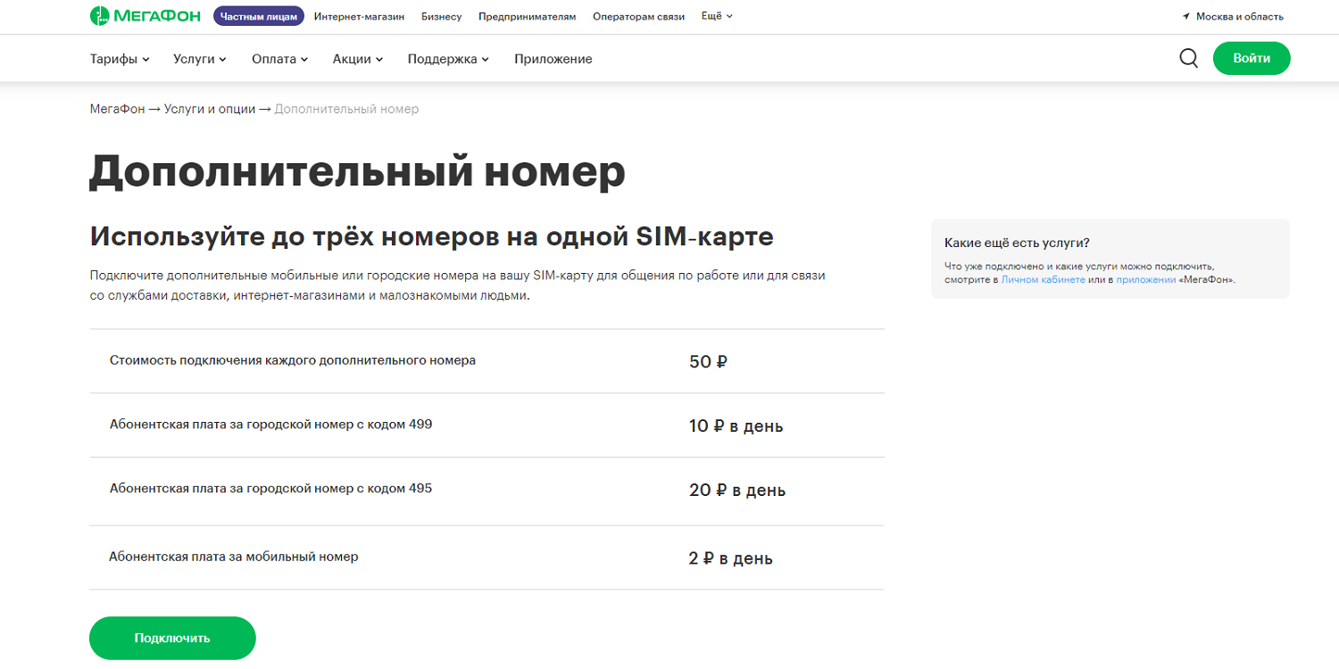Select the Частным лицам tab
Viewport: 1339px width, 669px height.
(259, 16)
